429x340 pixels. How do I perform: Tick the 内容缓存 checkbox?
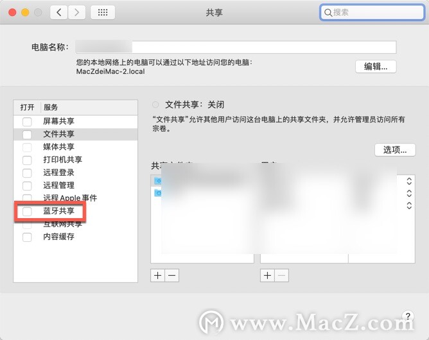[27, 237]
